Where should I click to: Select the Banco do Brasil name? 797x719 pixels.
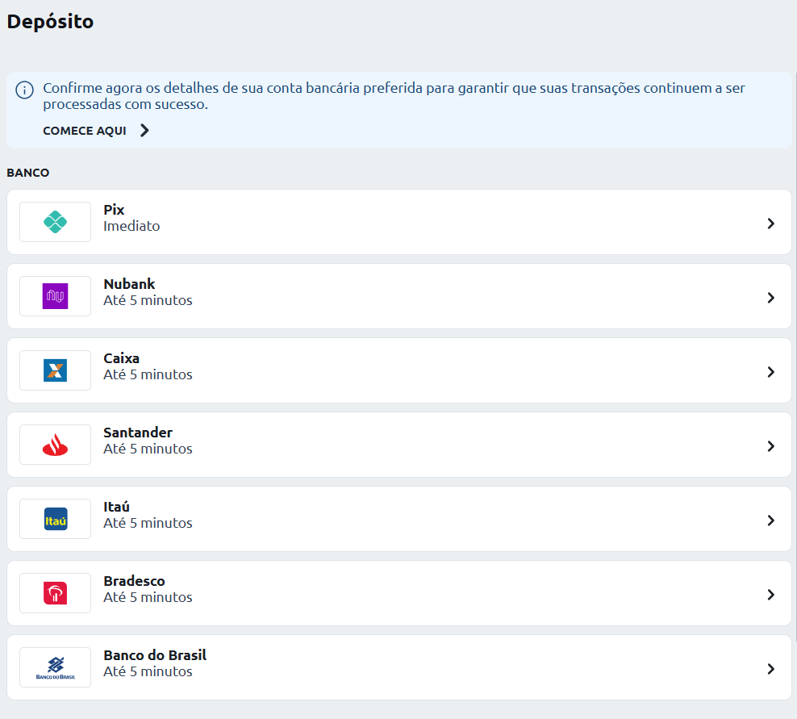[x=155, y=655]
